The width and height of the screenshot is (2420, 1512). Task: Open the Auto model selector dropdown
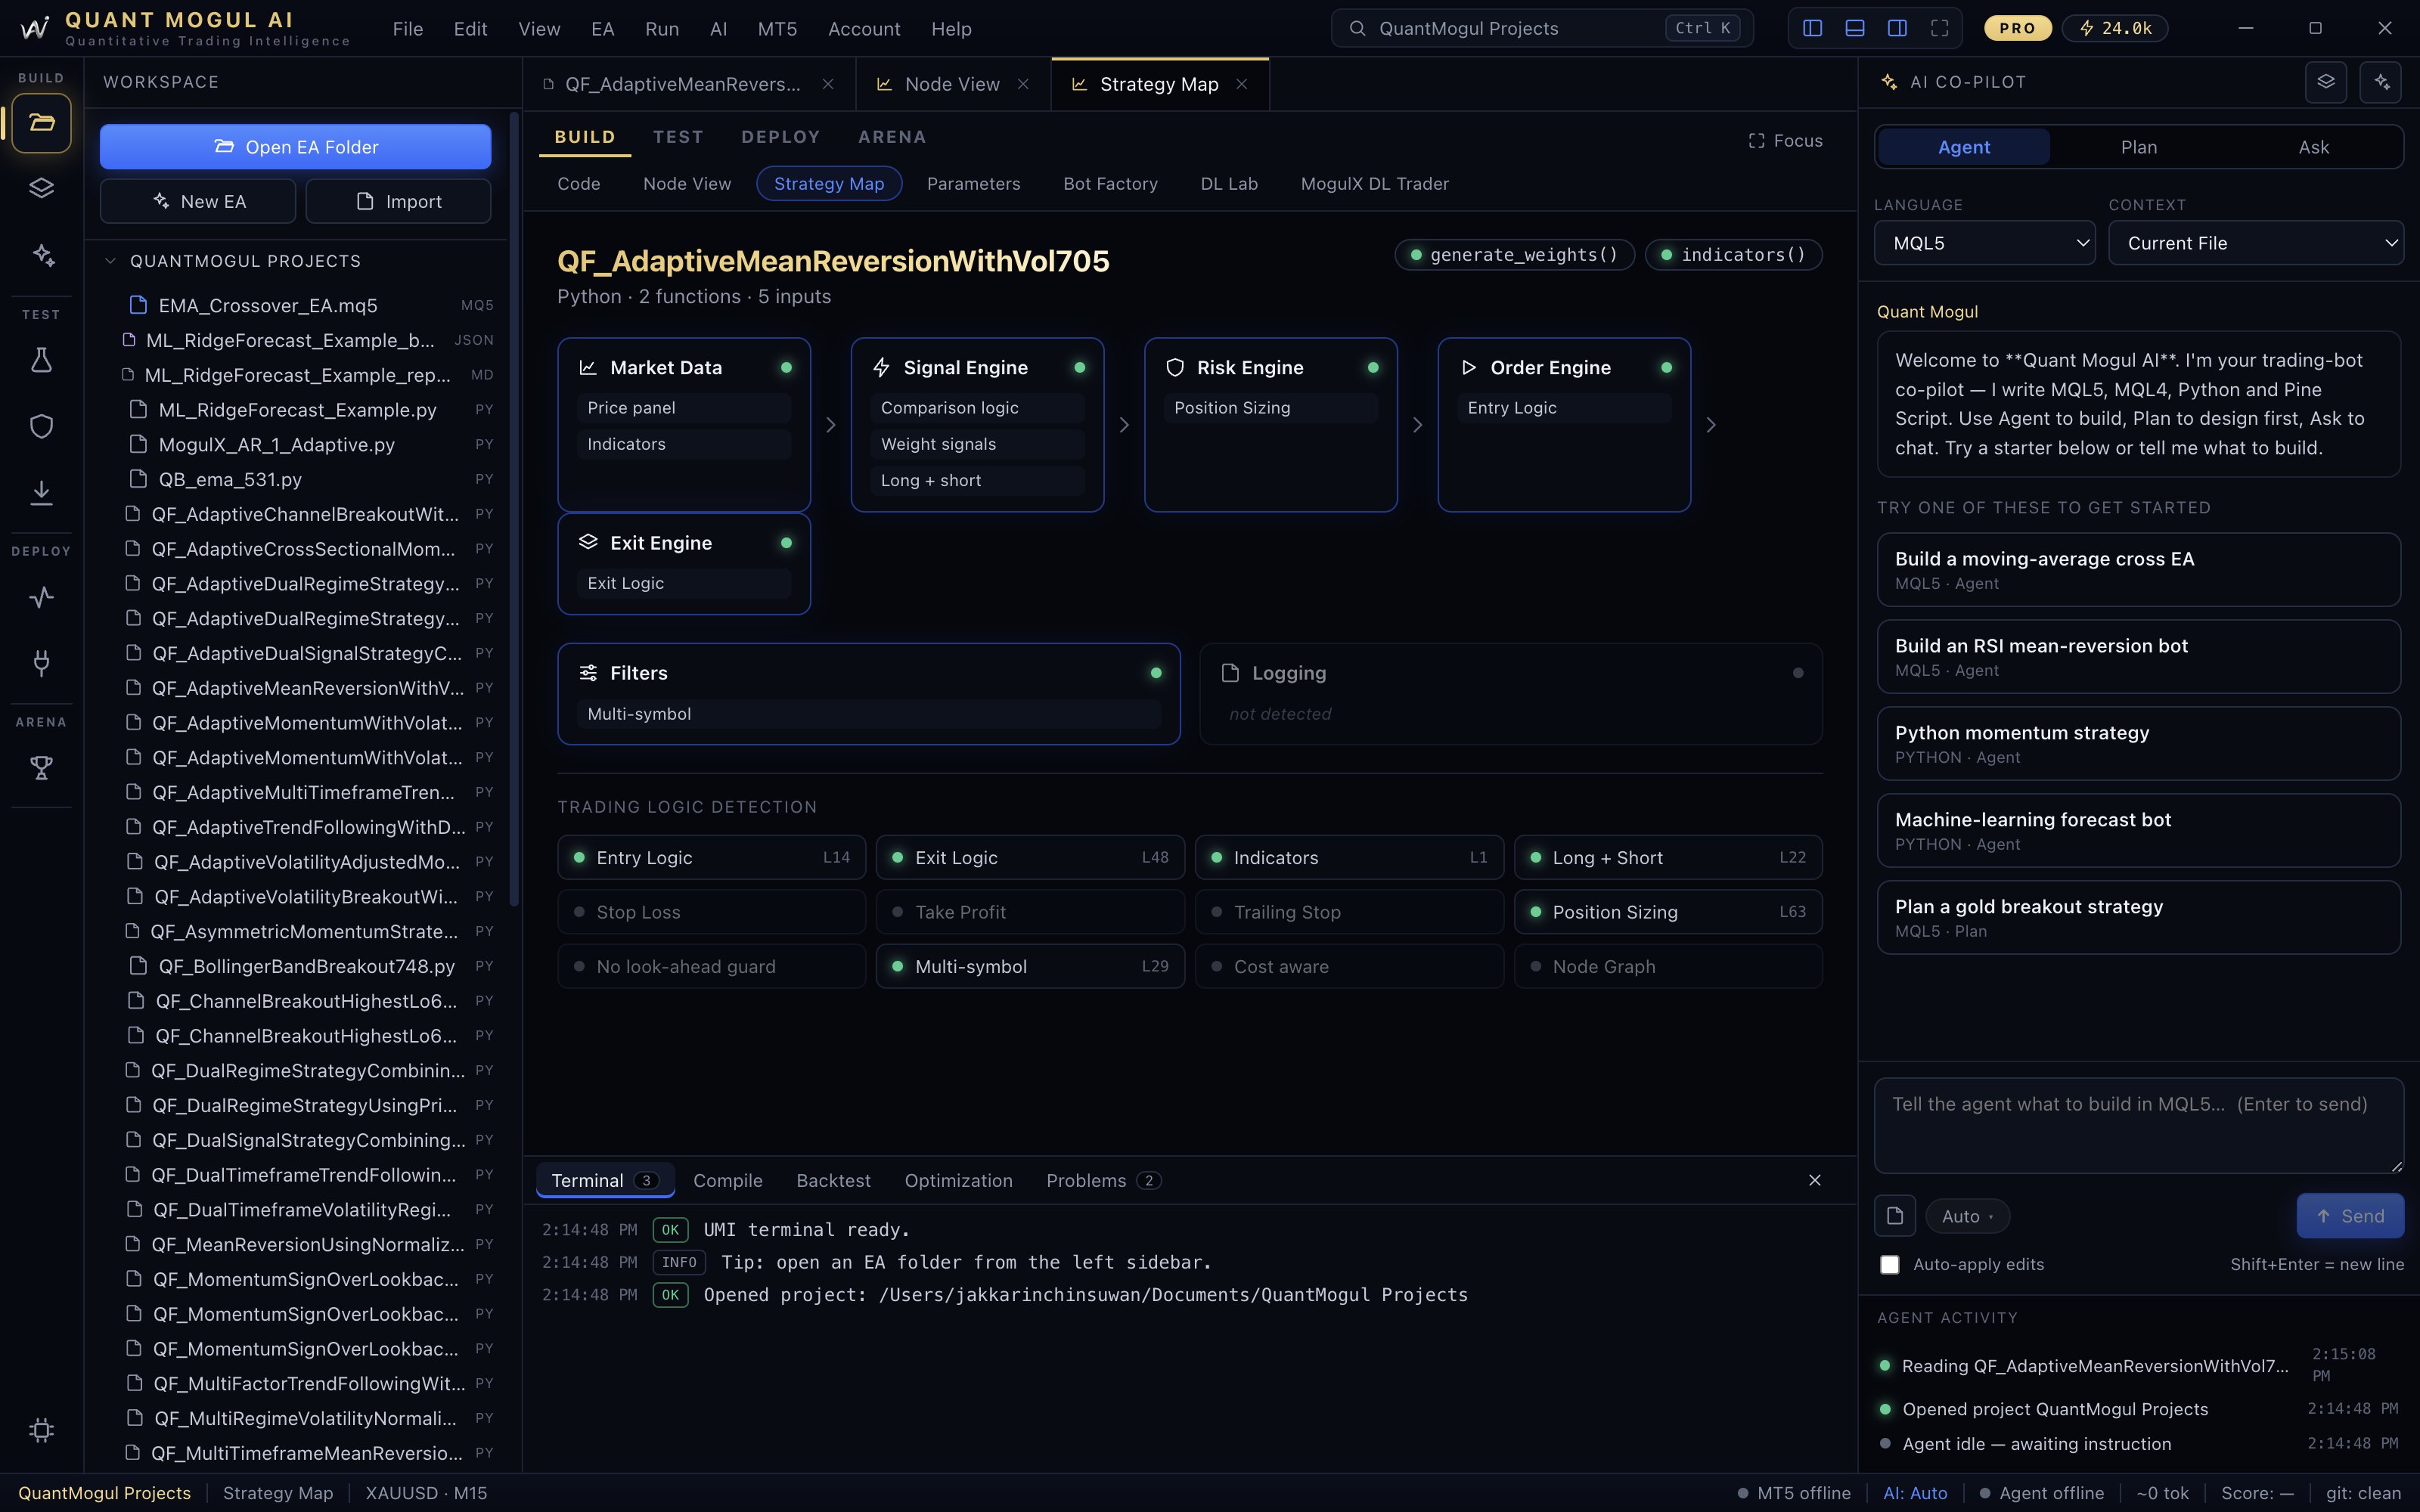(1967, 1216)
